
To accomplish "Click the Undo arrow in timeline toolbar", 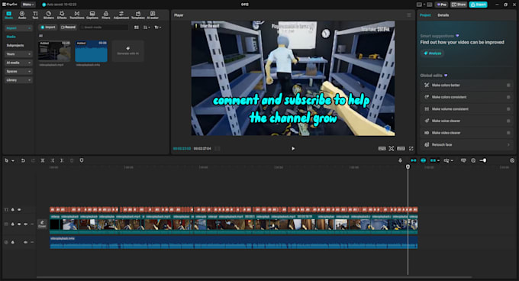I will pos(23,160).
